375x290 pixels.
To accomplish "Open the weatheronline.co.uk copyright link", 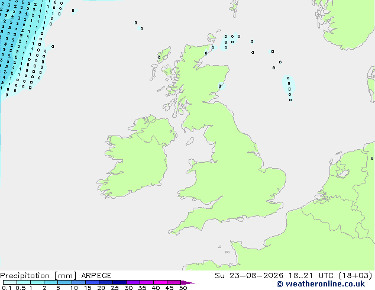I will pyautogui.click(x=321, y=284).
